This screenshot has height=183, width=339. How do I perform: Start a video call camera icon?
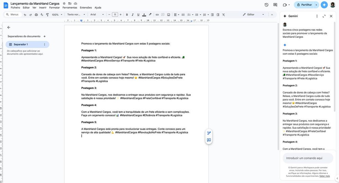pos(285,5)
